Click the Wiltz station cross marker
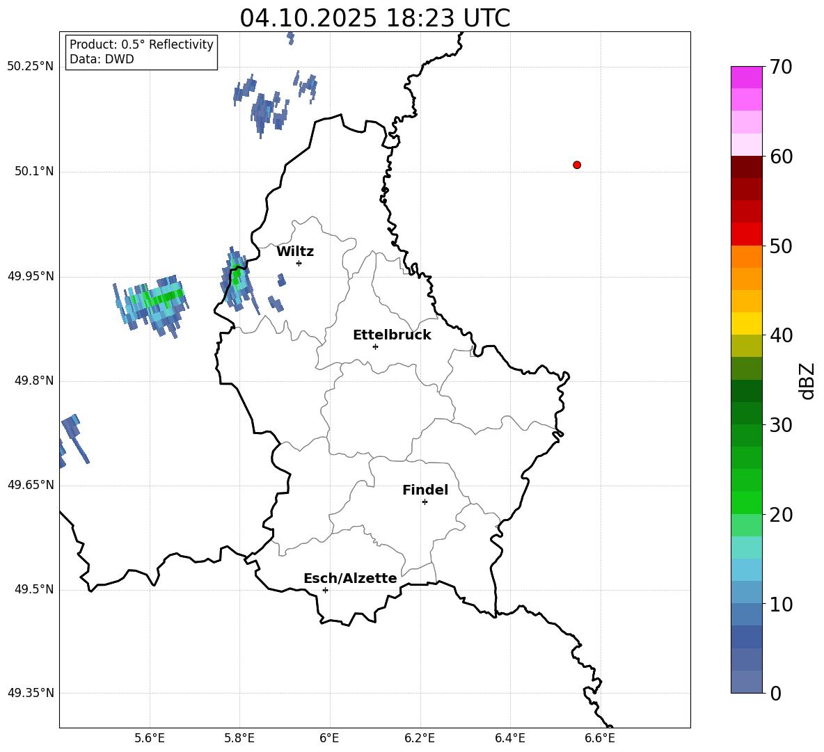 tap(299, 263)
